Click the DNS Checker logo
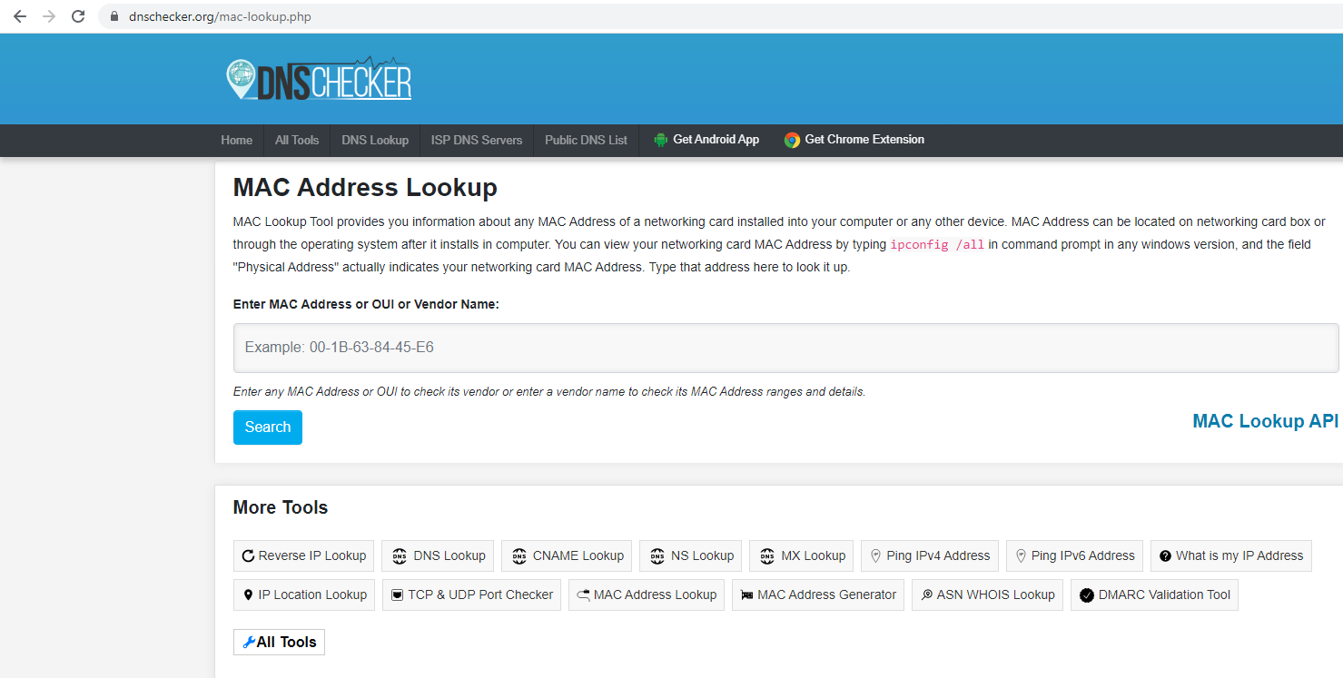Screen dimensions: 1343x678 pos(319,80)
